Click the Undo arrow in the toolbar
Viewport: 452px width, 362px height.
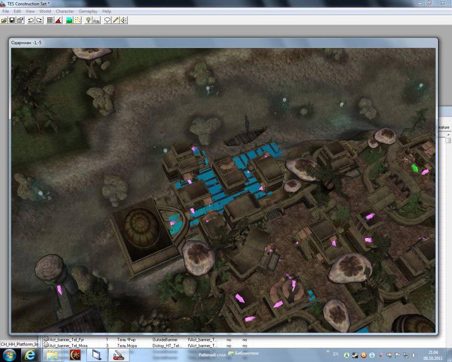[x=31, y=20]
